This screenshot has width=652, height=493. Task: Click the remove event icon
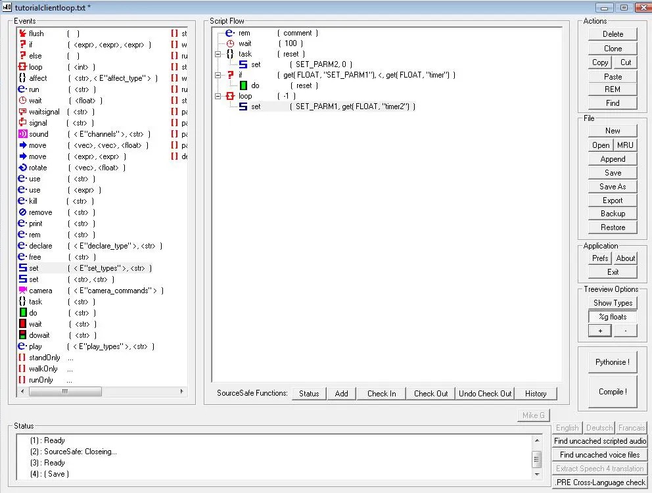[23, 212]
